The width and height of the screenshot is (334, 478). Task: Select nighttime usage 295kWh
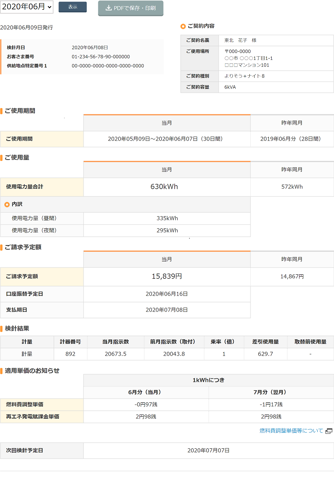click(167, 231)
